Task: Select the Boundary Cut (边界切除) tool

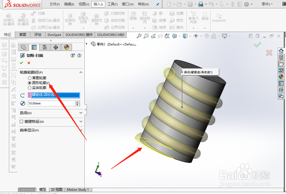Action: [115, 27]
